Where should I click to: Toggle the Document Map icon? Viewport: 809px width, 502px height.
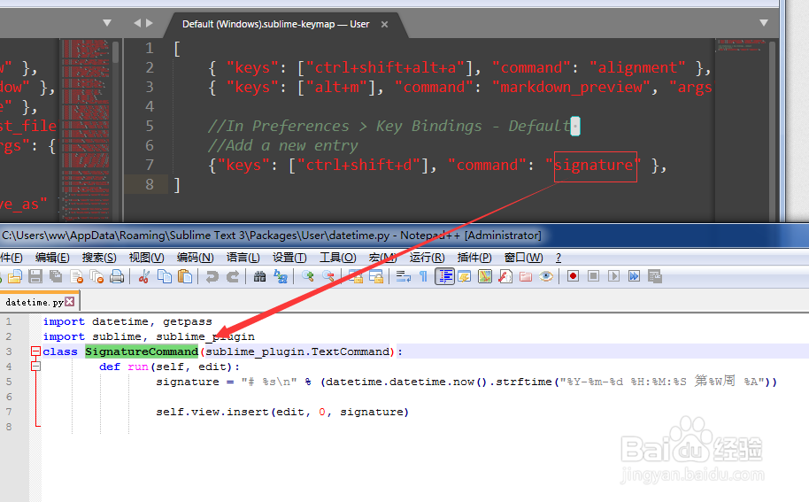point(485,276)
